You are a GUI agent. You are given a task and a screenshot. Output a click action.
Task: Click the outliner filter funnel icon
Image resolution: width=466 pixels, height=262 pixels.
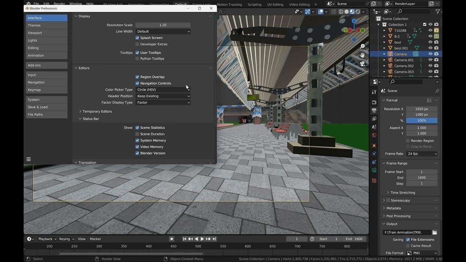(438, 12)
